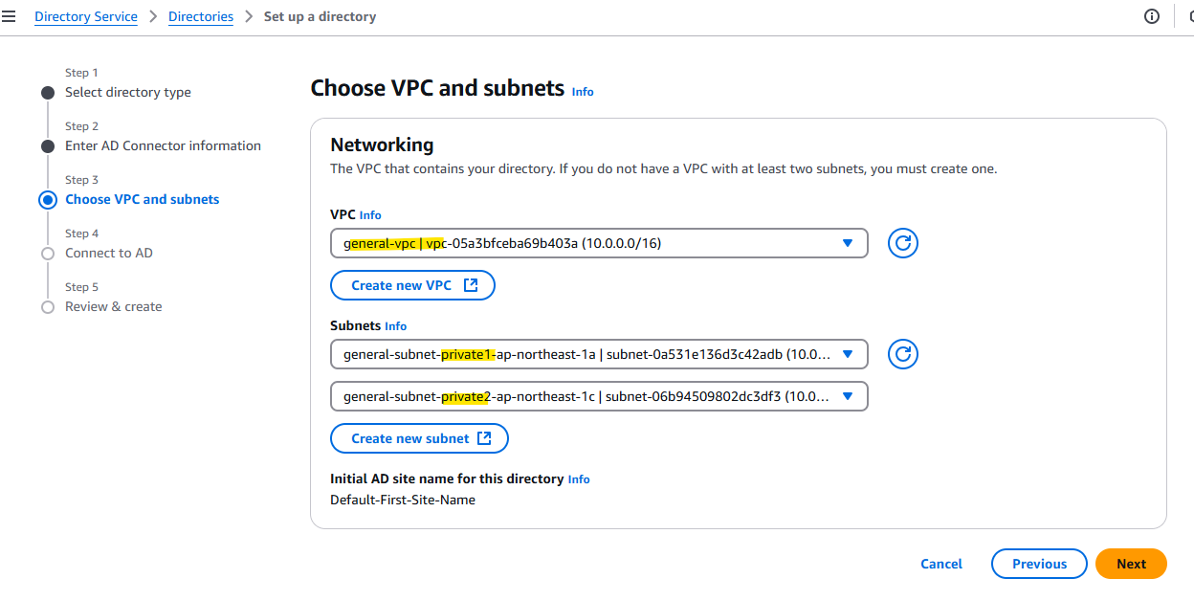Go back with the Previous button
Image resolution: width=1194 pixels, height=601 pixels.
tap(1038, 564)
